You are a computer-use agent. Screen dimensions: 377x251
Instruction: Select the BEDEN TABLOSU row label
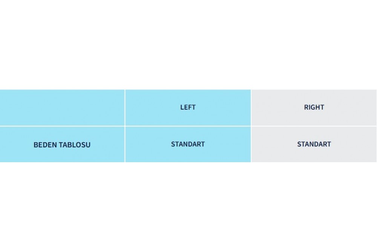[62, 145]
